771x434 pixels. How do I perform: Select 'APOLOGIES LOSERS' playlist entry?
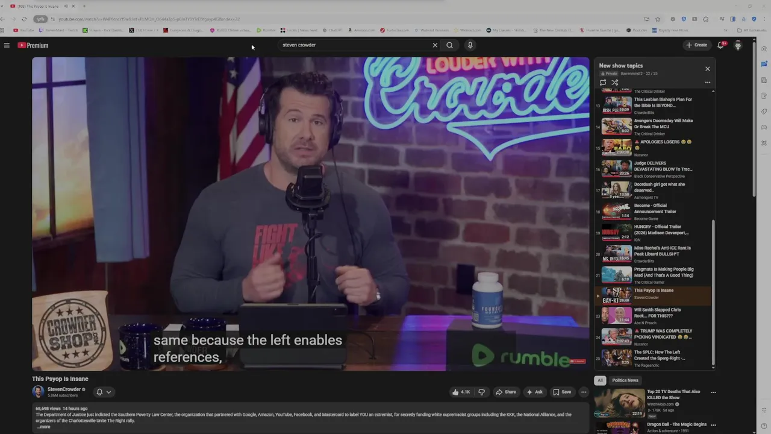654,148
